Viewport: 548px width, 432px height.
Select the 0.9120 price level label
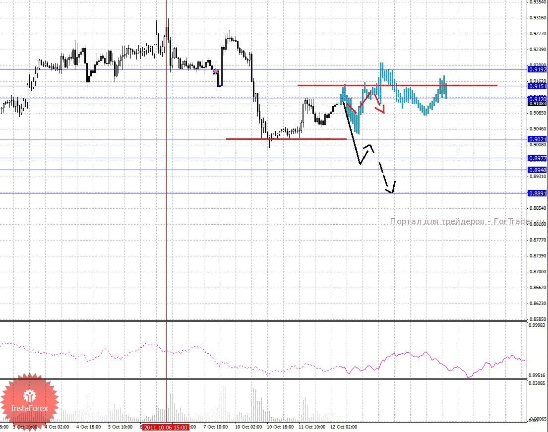pos(537,99)
